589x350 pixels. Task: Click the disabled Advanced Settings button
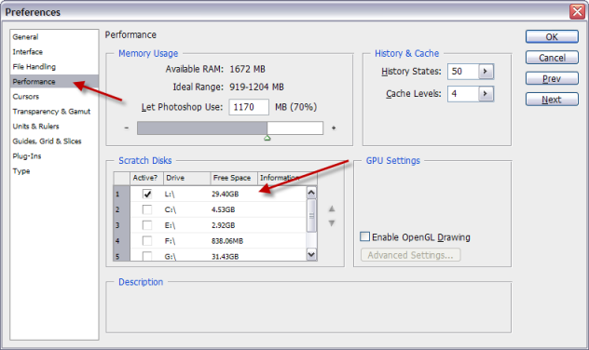tap(411, 255)
